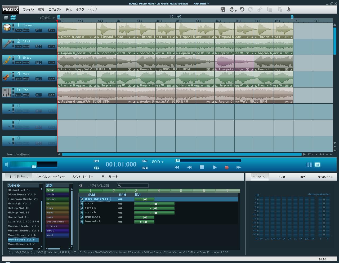Open the FX dropdown on the Drums track
Viewport: 339px width, 263px height.
coord(52,30)
